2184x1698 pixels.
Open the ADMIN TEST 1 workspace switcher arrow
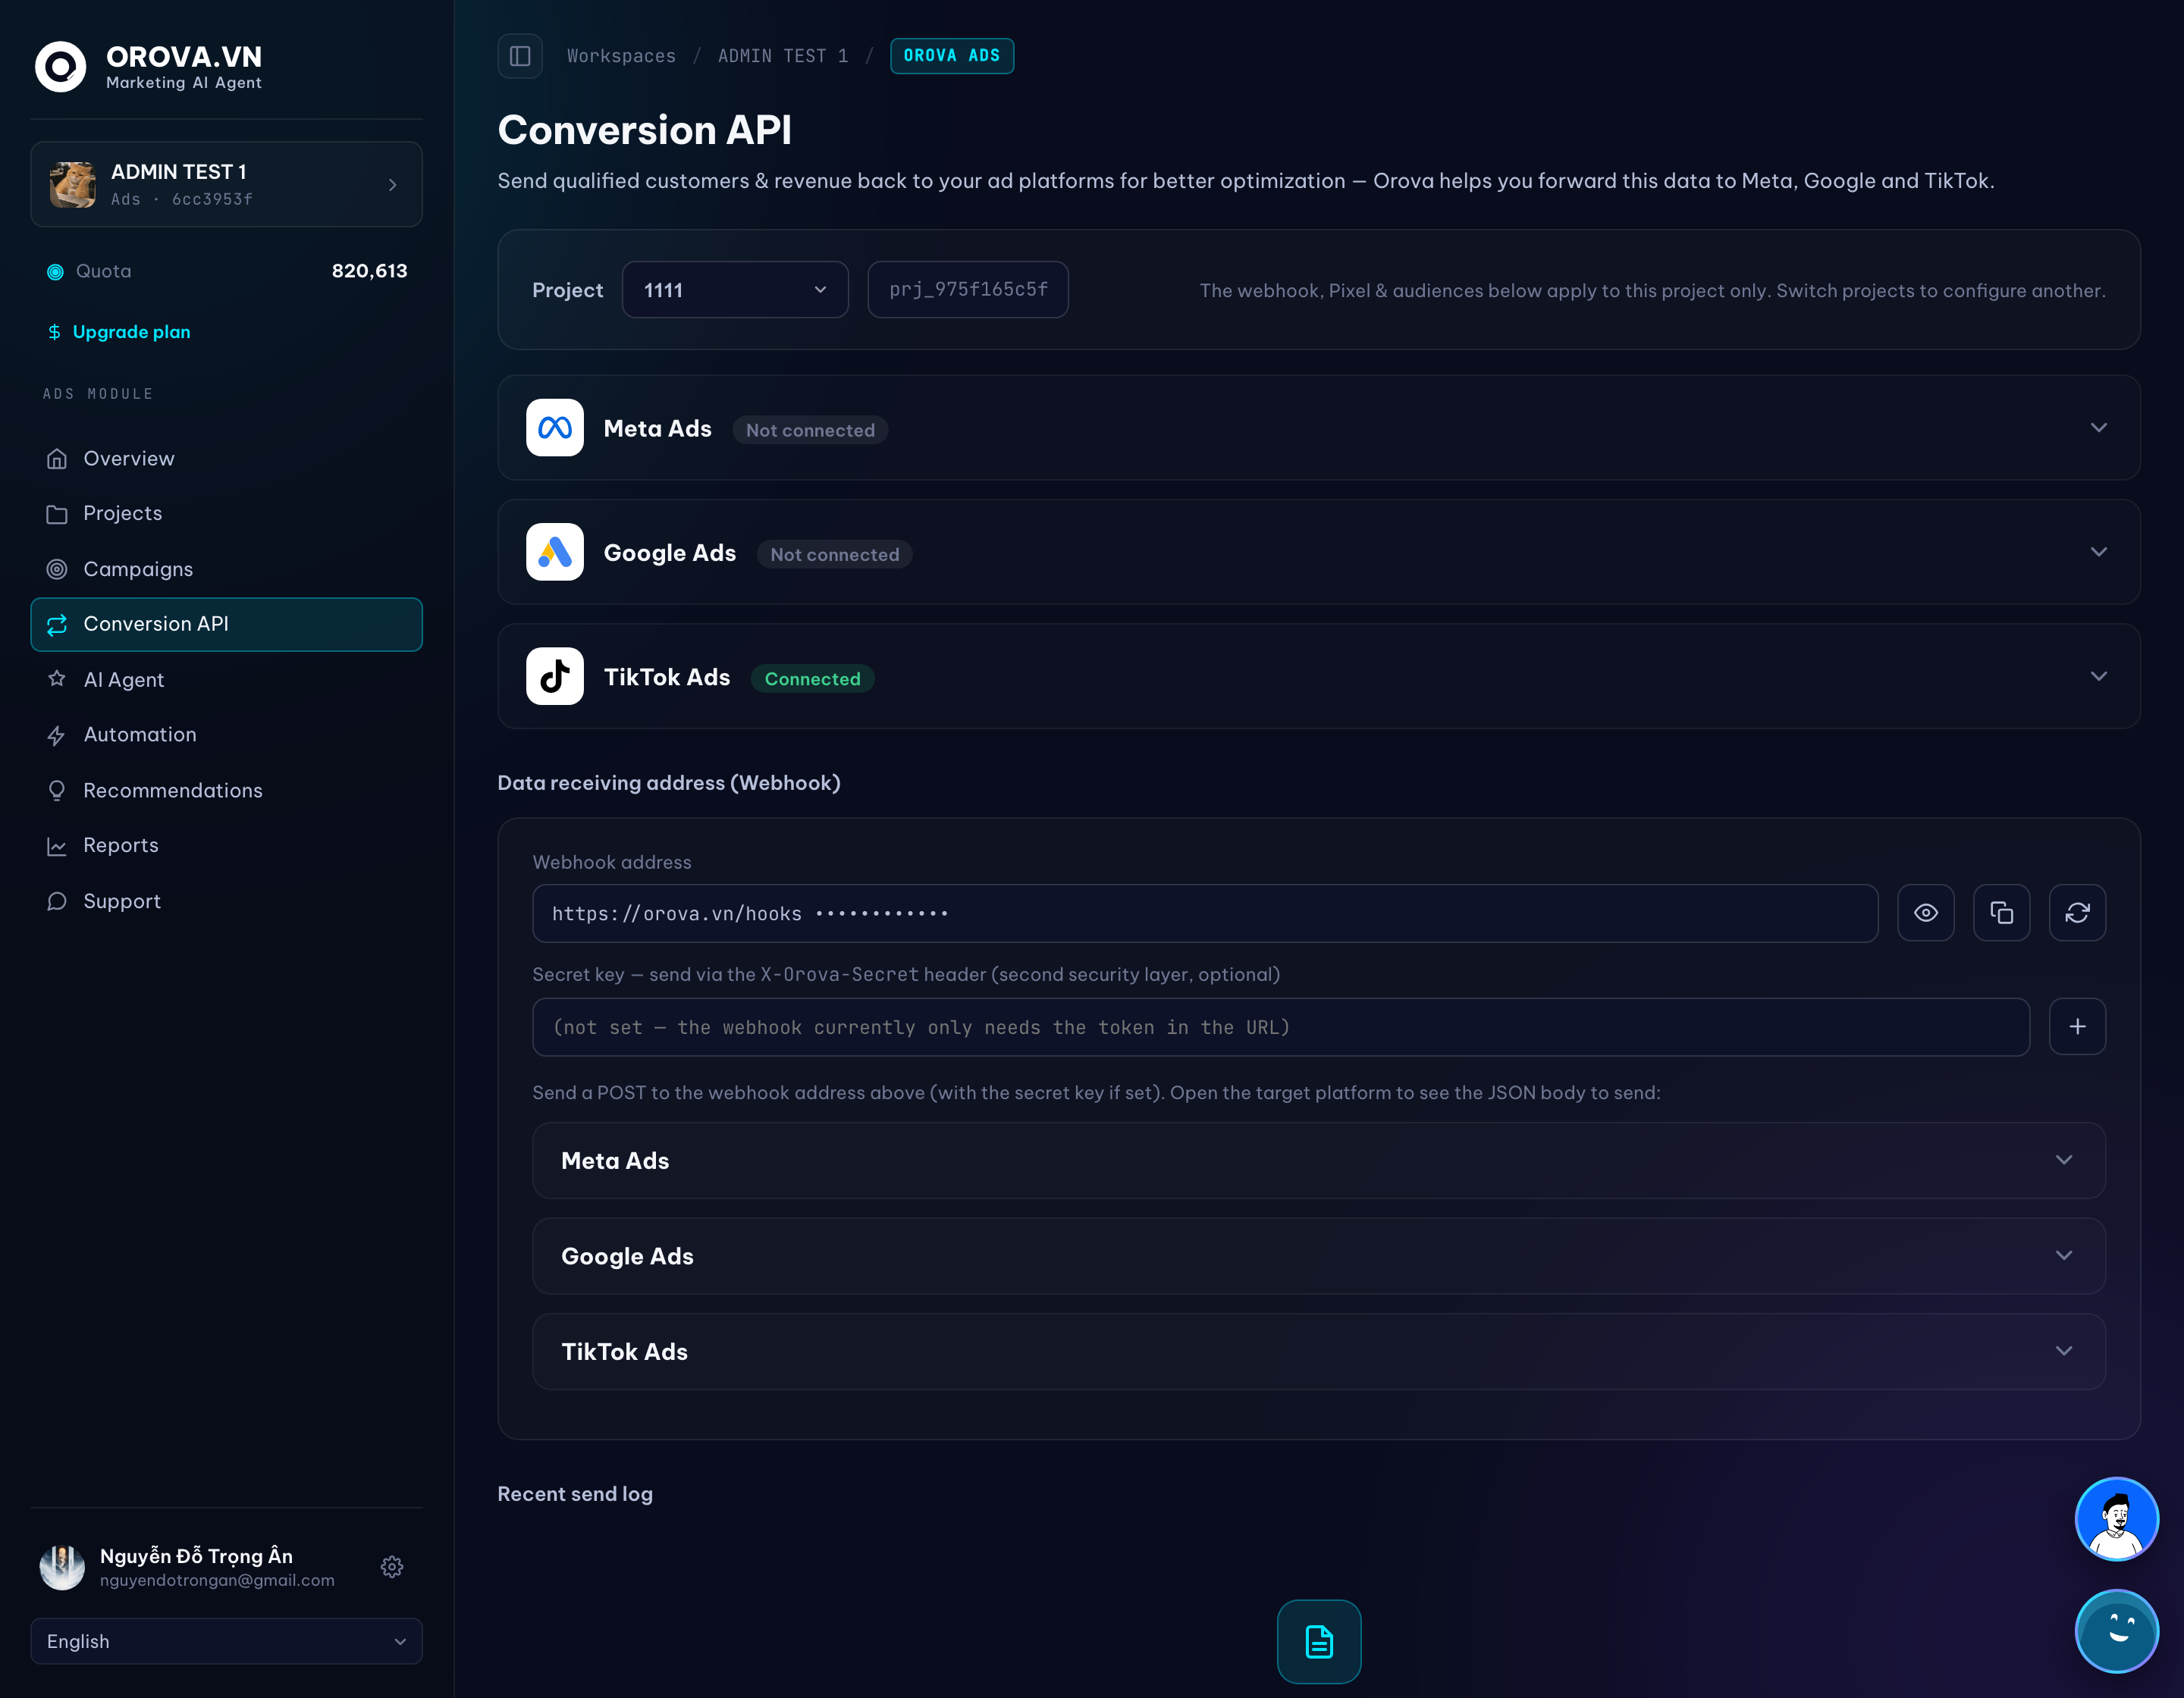[393, 185]
